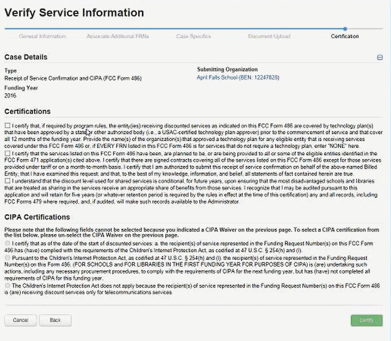Click the Back button
This screenshot has width=391, height=341.
click(x=55, y=320)
